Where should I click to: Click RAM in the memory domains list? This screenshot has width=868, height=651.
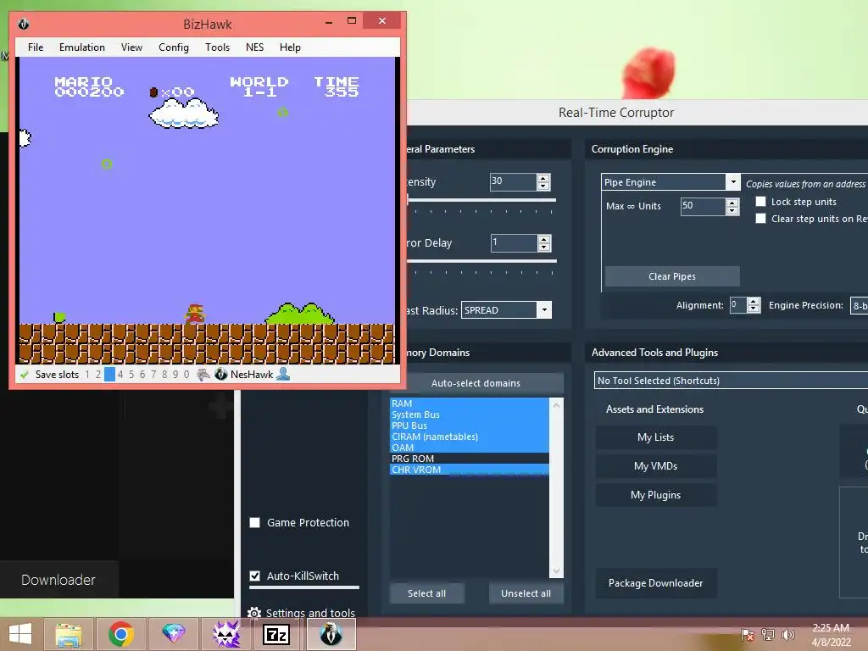(x=470, y=403)
